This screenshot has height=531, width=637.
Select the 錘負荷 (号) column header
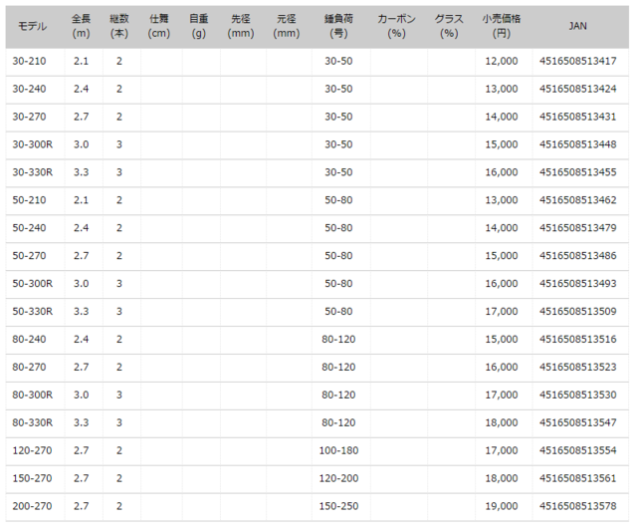[x=338, y=26]
